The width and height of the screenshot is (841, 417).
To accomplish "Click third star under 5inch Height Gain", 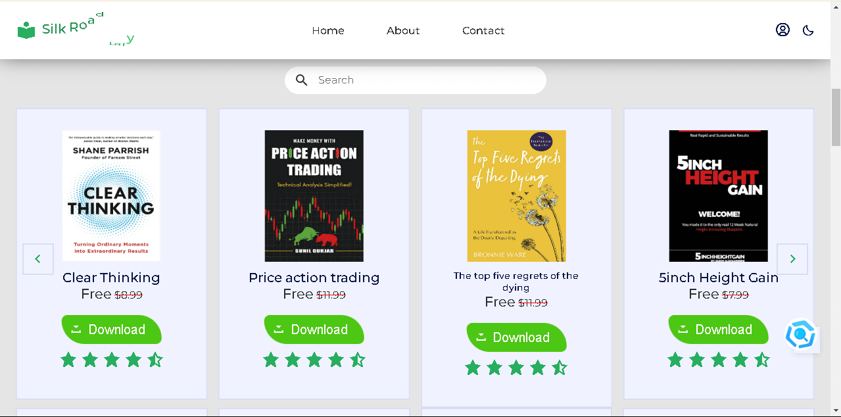I will point(719,360).
